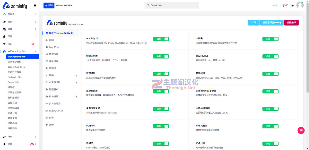This screenshot has width=309, height=150.
Task: Toggle the 页面速度见解 module switch
Action: pyautogui.click(x=161, y=109)
